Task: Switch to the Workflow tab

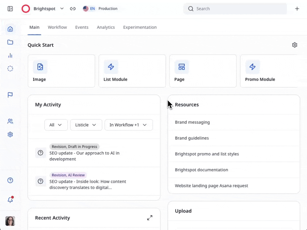Action: [57, 27]
